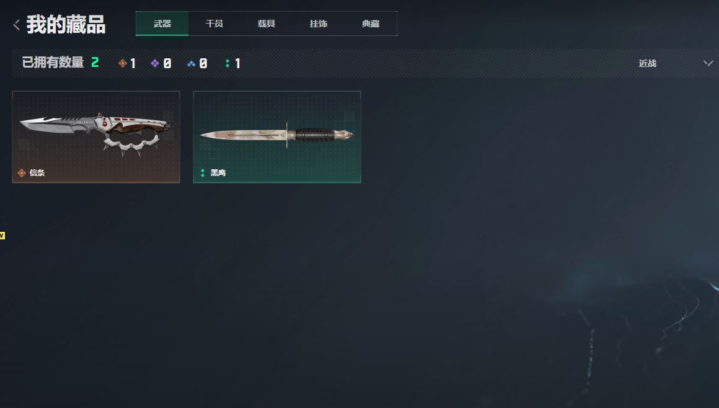Click the 信条 item name label
The width and height of the screenshot is (719, 408).
[37, 173]
